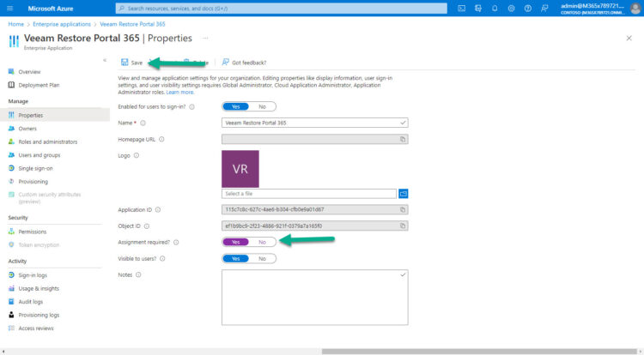Viewport: 644px width, 355px height.
Task: Click the info icon next to Object ID
Action: click(147, 226)
